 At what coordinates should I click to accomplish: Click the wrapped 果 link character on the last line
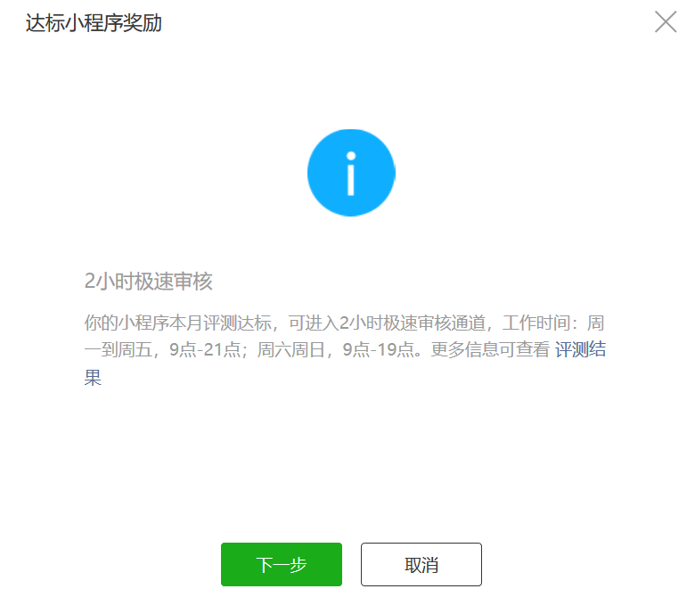(x=93, y=377)
